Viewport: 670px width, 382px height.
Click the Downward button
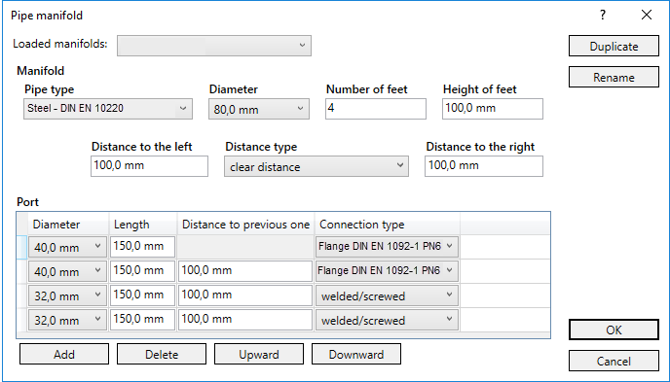tap(356, 354)
